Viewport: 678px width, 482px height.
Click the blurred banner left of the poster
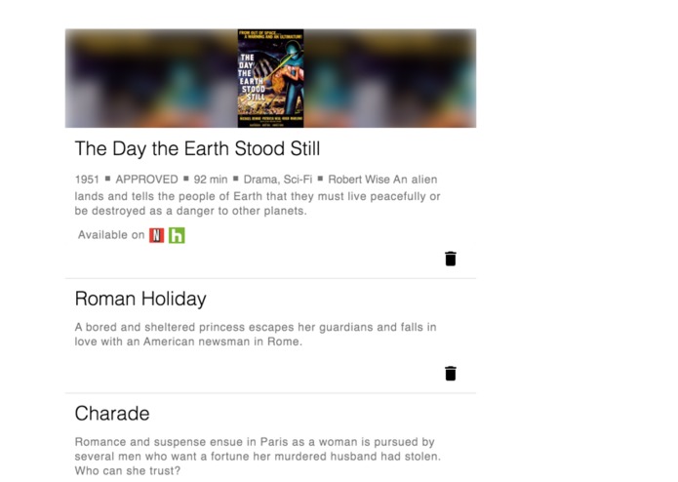tap(151, 78)
